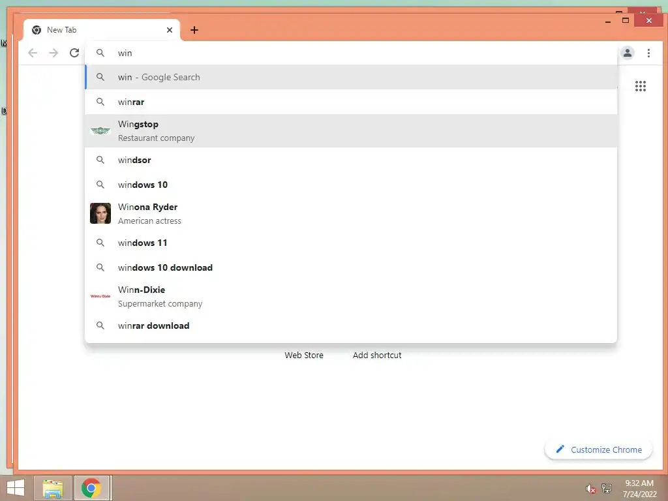Select the 'windows 10 download' suggestion

pyautogui.click(x=350, y=267)
